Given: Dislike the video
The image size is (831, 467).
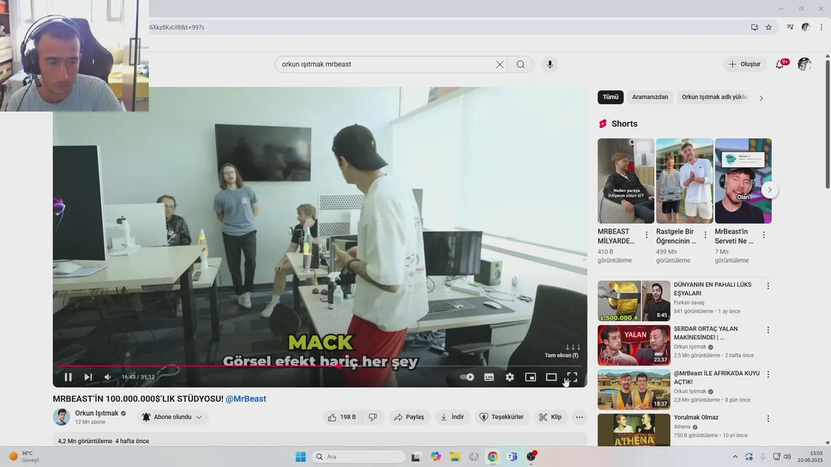Looking at the screenshot, I should 373,417.
